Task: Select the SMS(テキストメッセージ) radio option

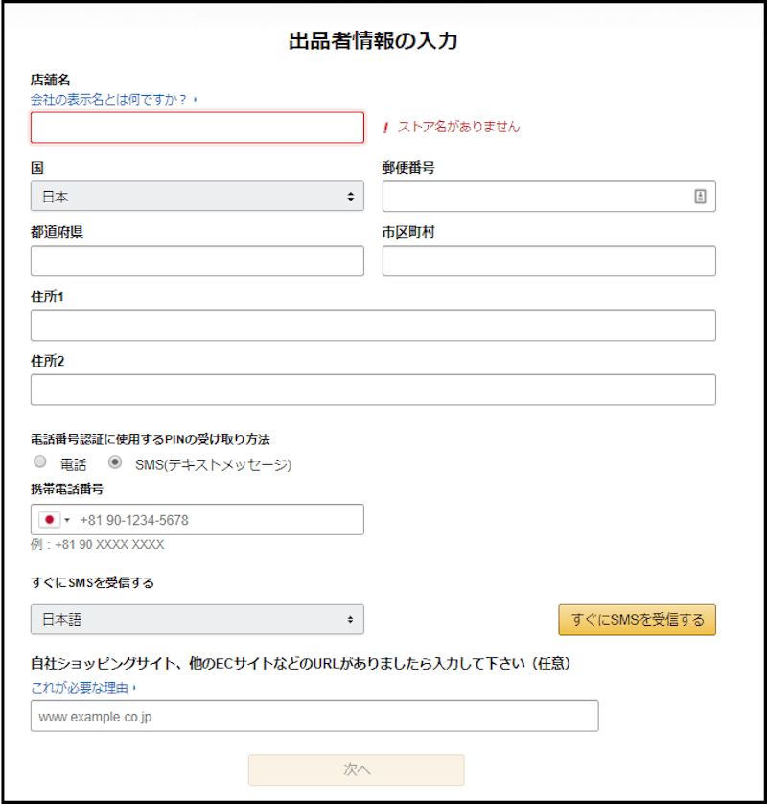Action: click(115, 461)
